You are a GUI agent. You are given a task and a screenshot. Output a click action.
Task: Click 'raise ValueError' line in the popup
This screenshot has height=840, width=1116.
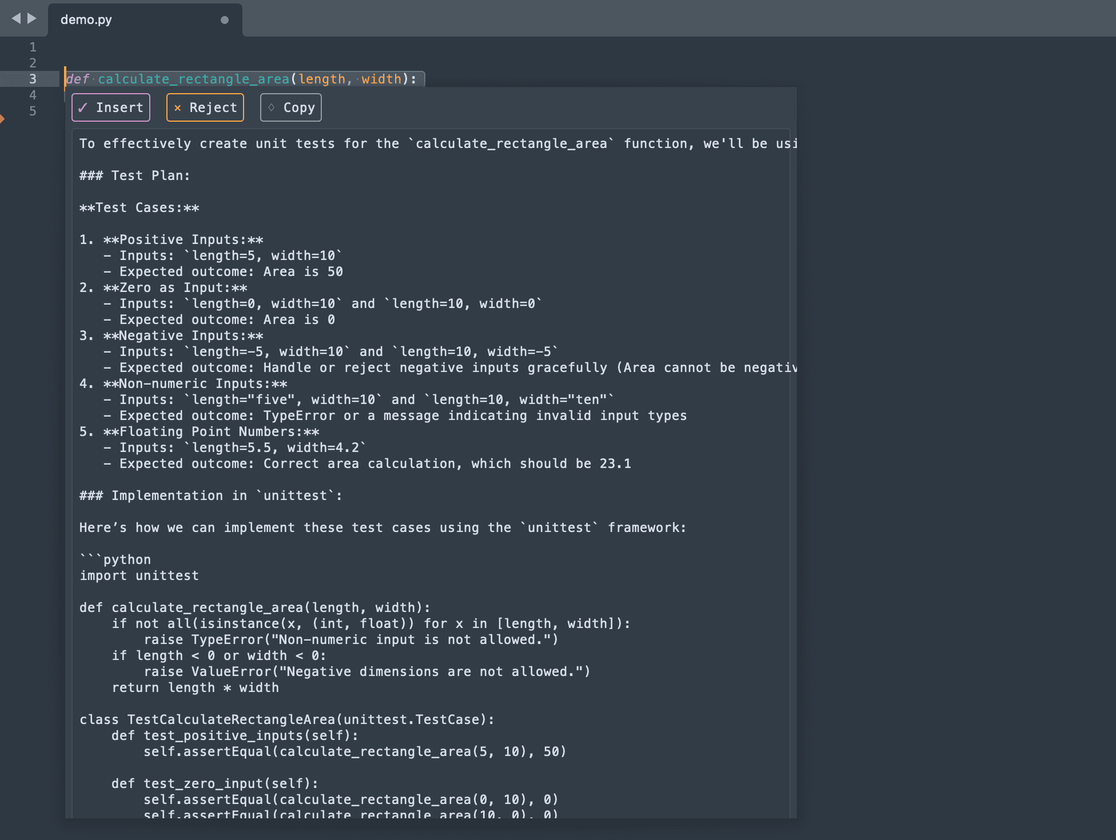[367, 671]
